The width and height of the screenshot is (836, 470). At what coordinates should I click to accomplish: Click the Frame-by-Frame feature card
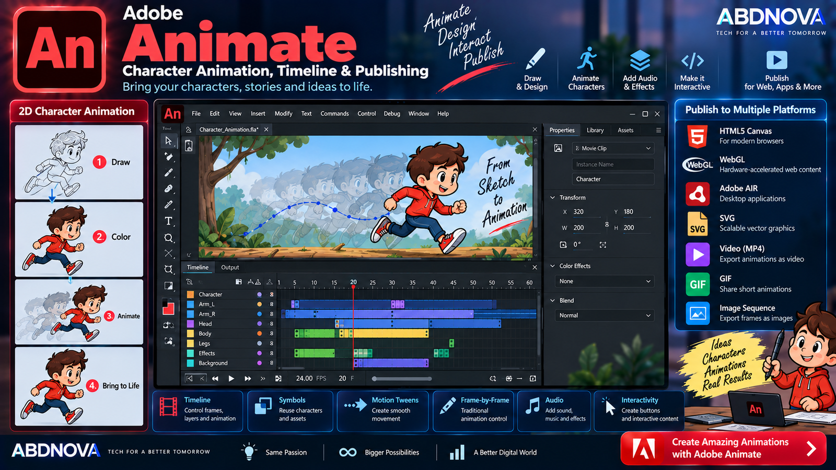[473, 411]
